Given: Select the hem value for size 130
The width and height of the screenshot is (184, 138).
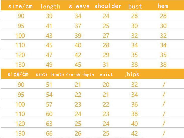Looking at the screenshot, I should 163,65.
